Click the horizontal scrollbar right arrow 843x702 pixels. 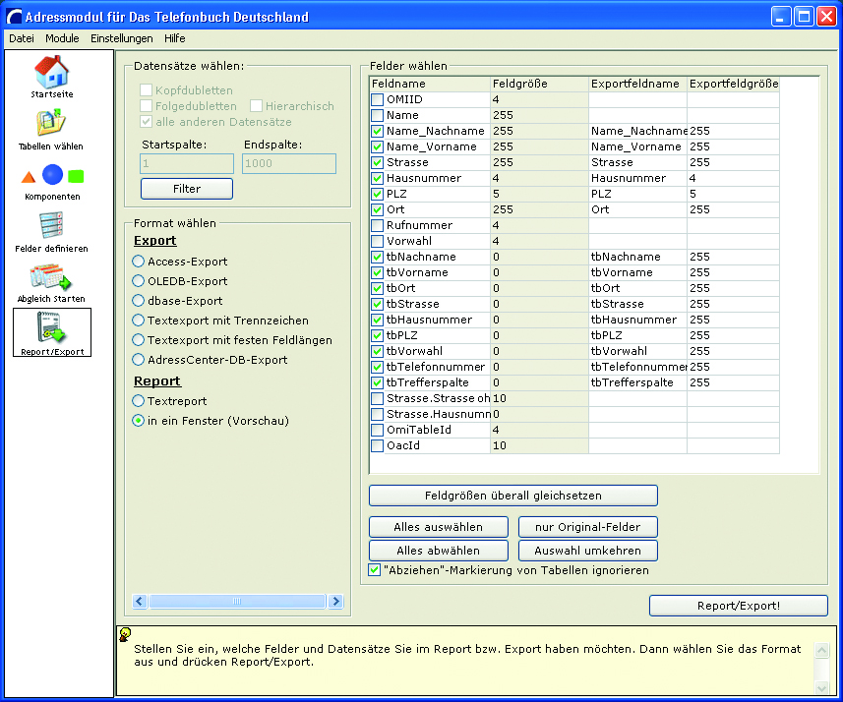click(335, 602)
